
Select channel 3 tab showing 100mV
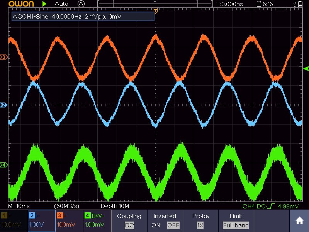pyautogui.click(x=70, y=221)
